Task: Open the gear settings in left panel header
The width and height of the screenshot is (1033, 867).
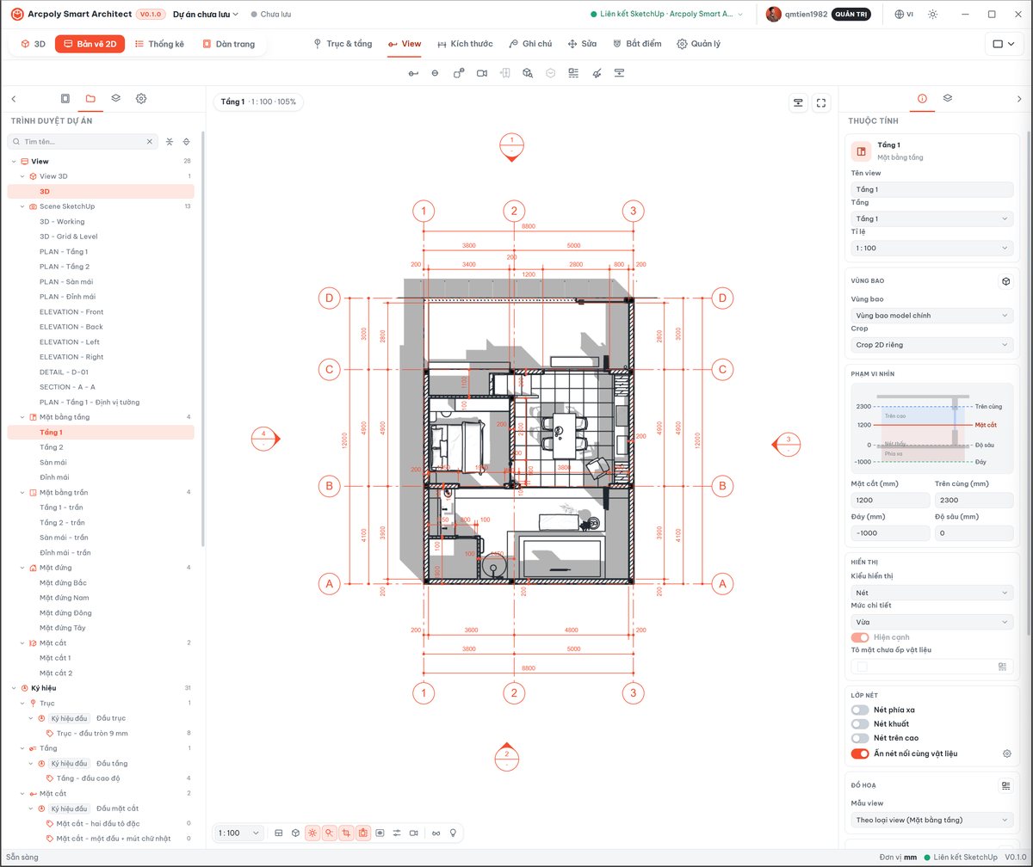Action: [x=141, y=99]
